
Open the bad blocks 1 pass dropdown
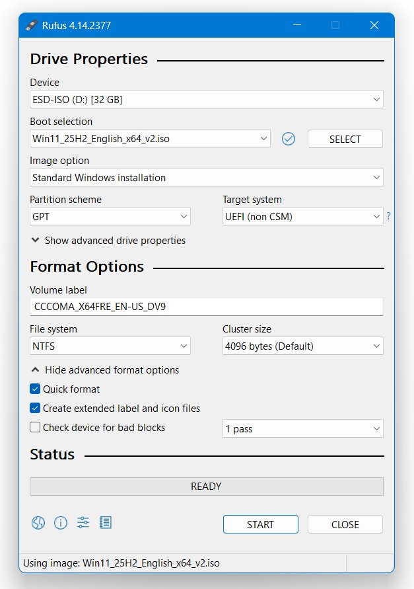[x=303, y=428]
